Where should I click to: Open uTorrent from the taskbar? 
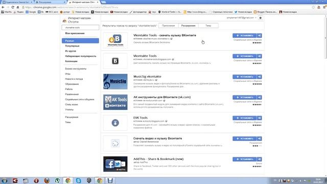tap(57, 180)
